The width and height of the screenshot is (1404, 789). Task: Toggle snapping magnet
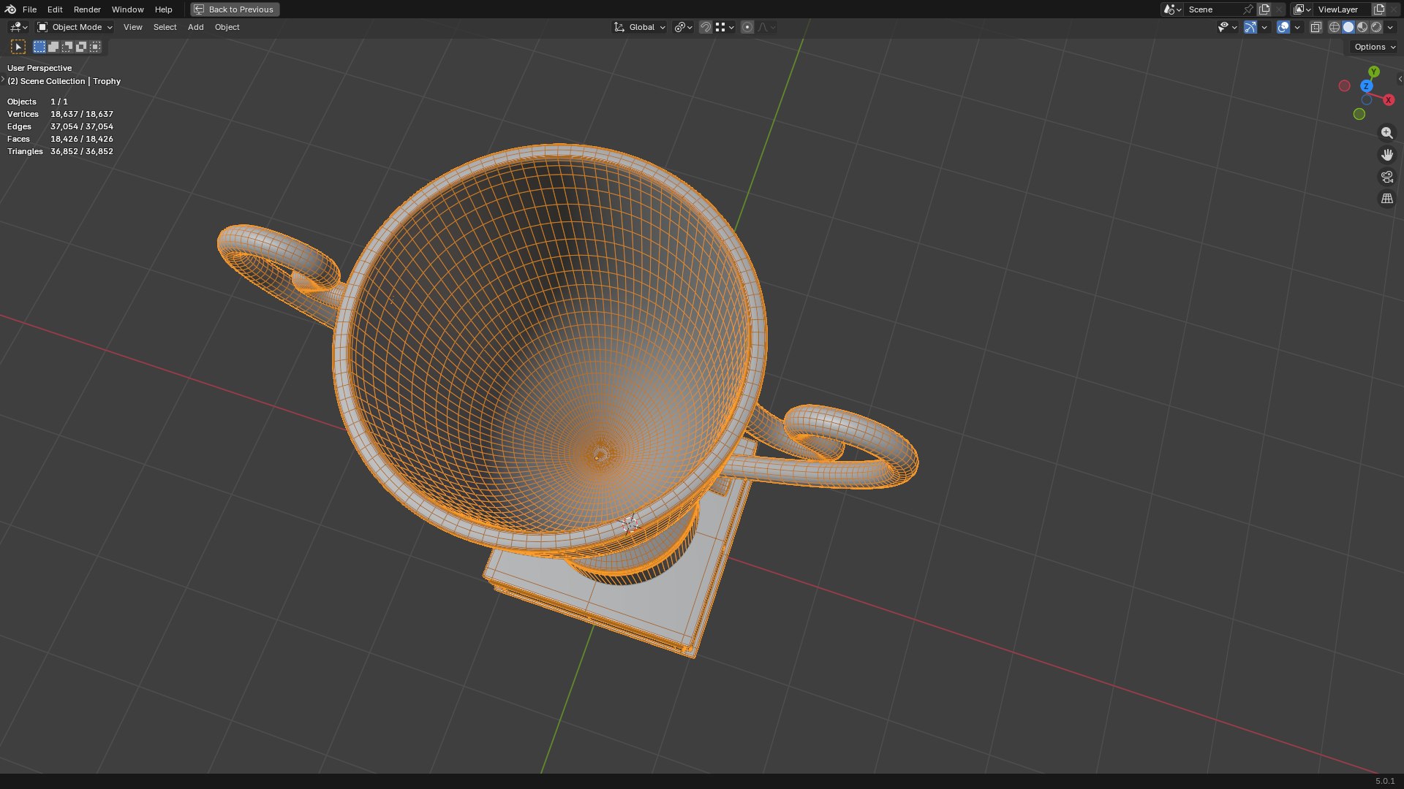(x=705, y=27)
